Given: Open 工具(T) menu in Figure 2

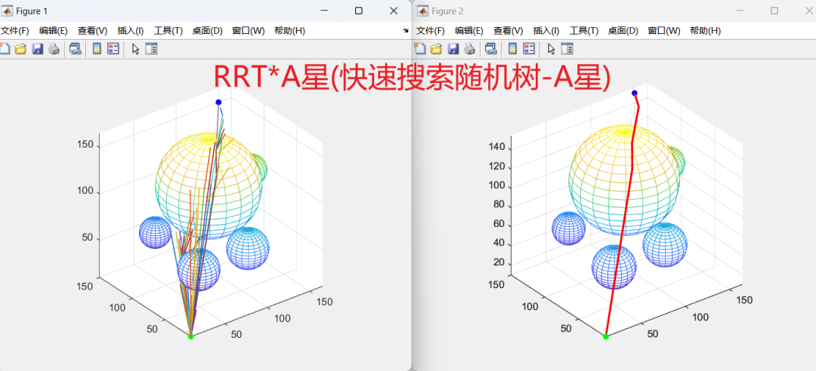Looking at the screenshot, I should [x=584, y=31].
